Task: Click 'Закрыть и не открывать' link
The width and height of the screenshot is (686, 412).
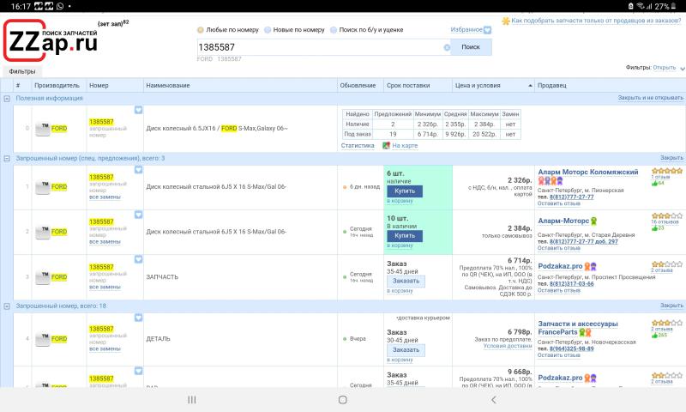Action: pyautogui.click(x=650, y=98)
